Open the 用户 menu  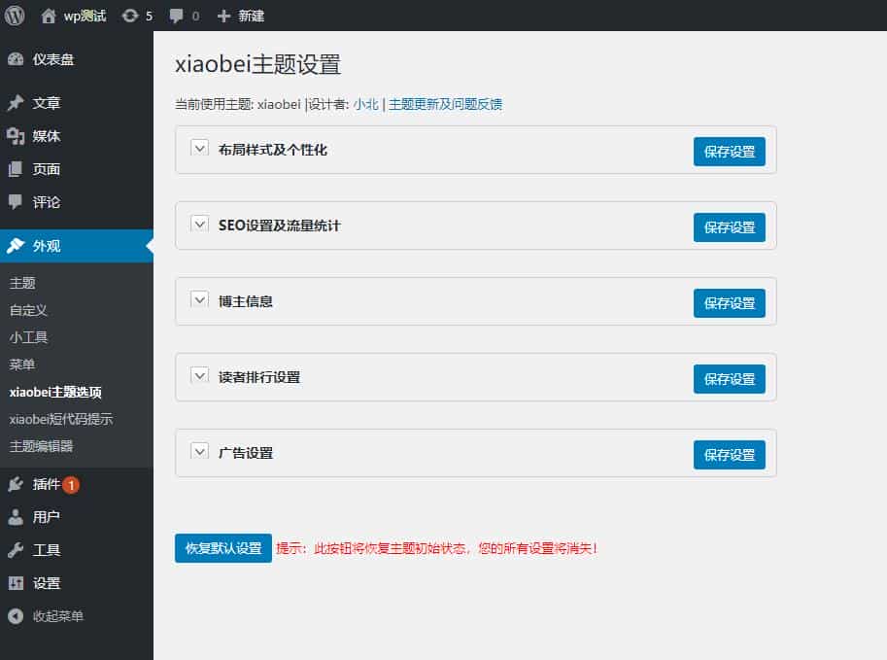[77, 517]
